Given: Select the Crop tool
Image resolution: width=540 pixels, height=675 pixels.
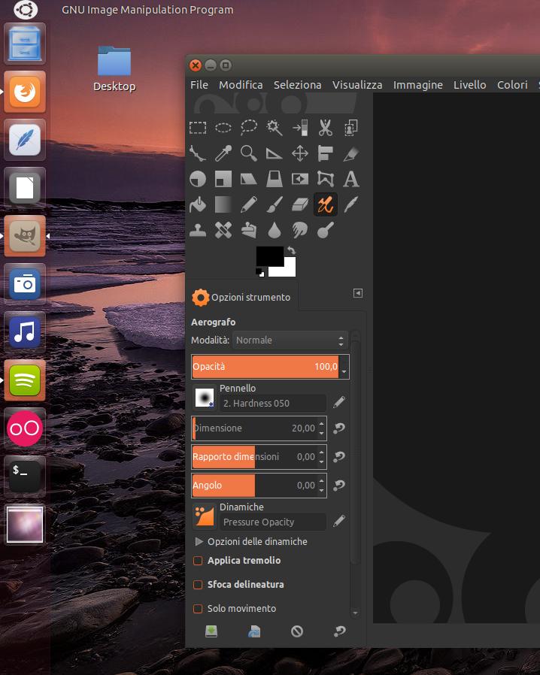Looking at the screenshot, I should [351, 153].
